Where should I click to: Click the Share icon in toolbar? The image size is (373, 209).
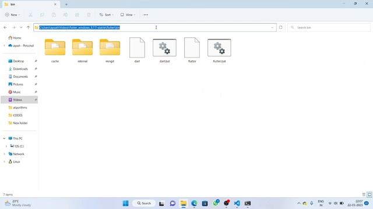[x=77, y=15]
